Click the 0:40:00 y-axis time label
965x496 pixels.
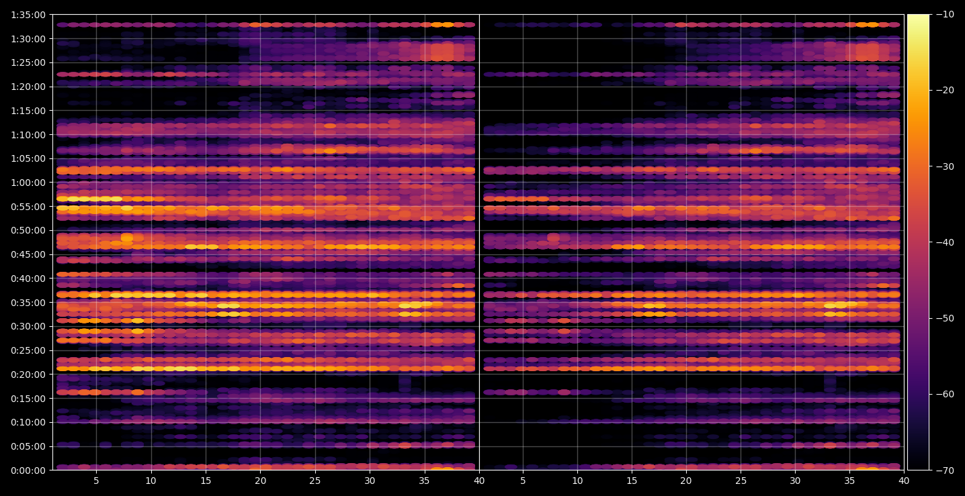click(x=28, y=279)
